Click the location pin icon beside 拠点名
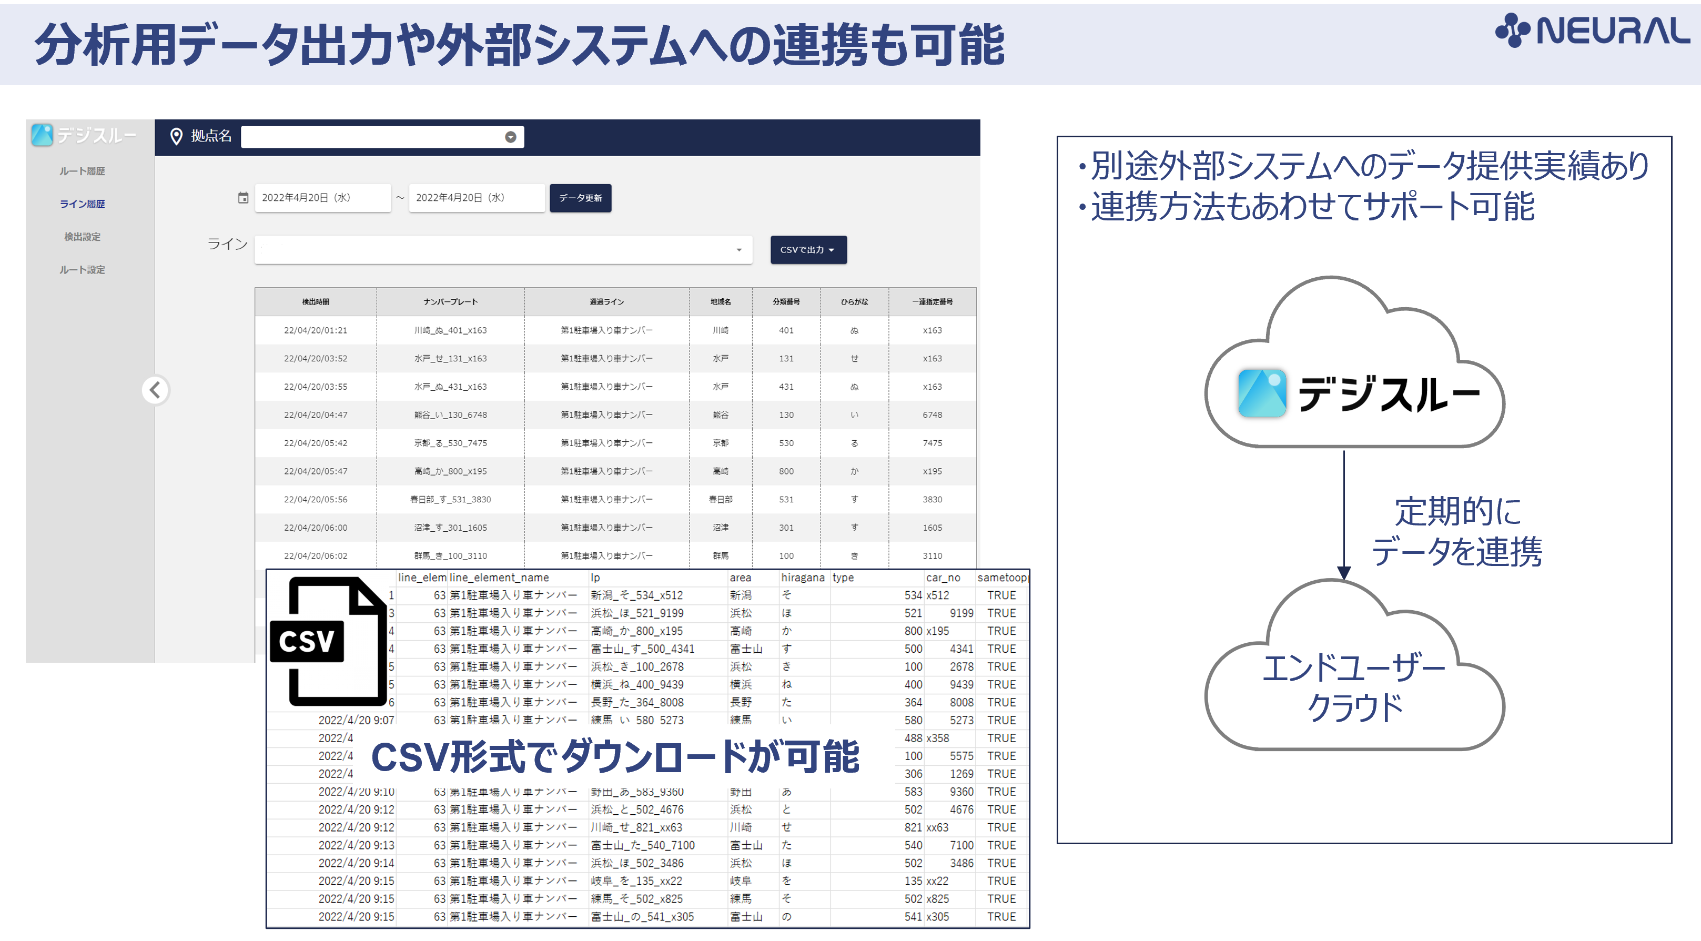Image resolution: width=1701 pixels, height=941 pixels. 176,137
